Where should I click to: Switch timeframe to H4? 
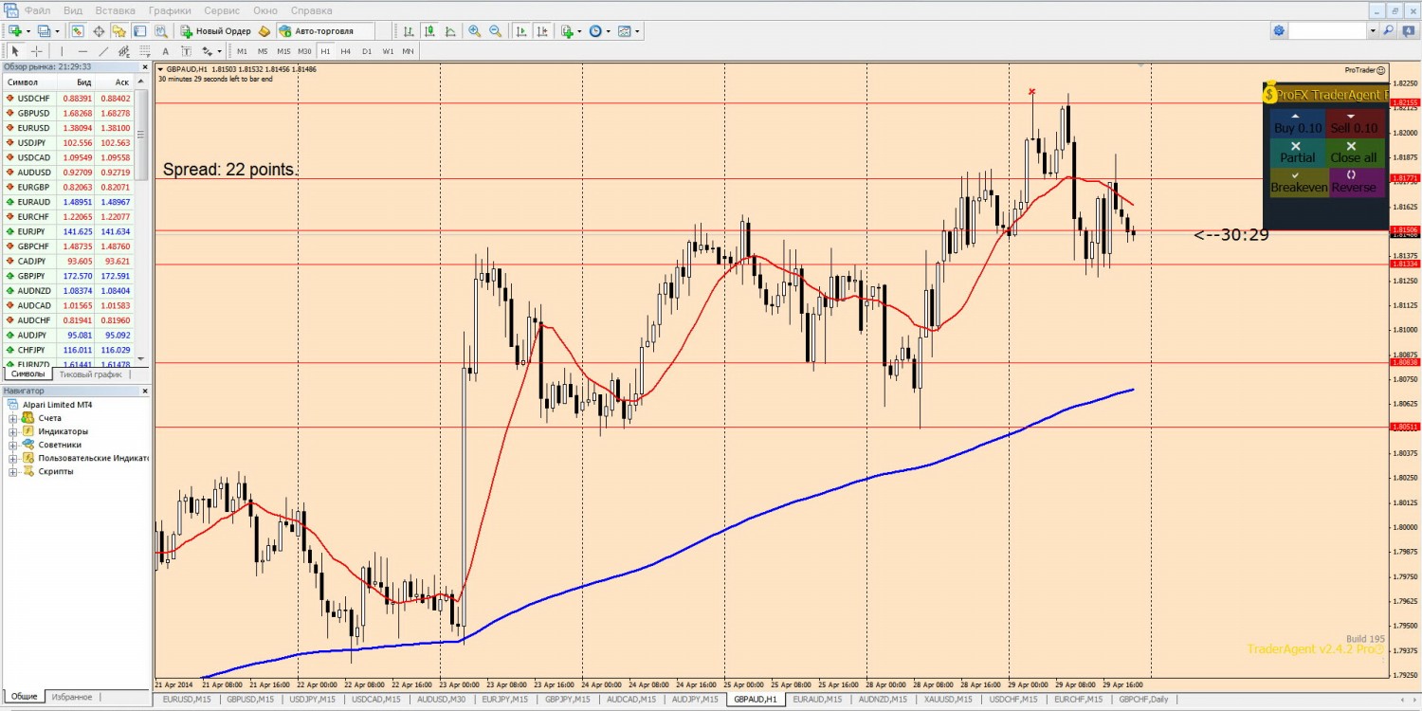(x=346, y=51)
